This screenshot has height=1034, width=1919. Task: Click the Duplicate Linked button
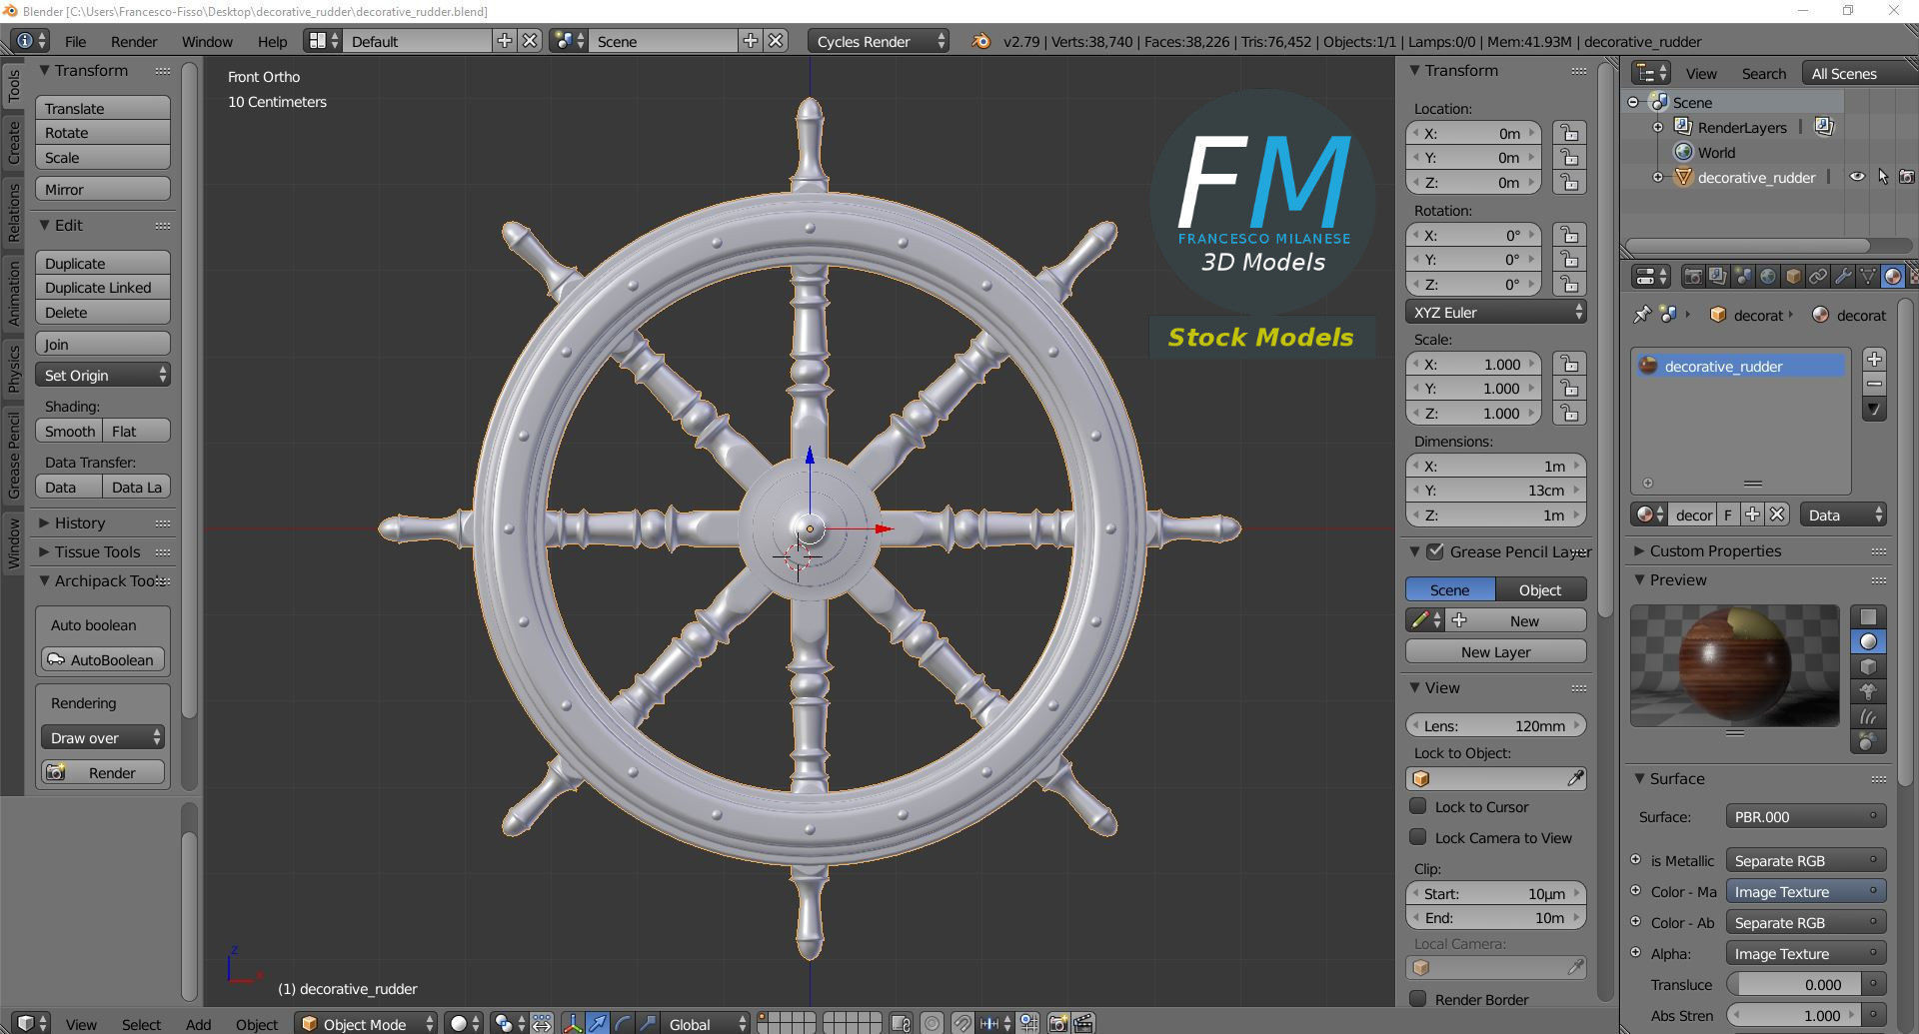(x=103, y=288)
